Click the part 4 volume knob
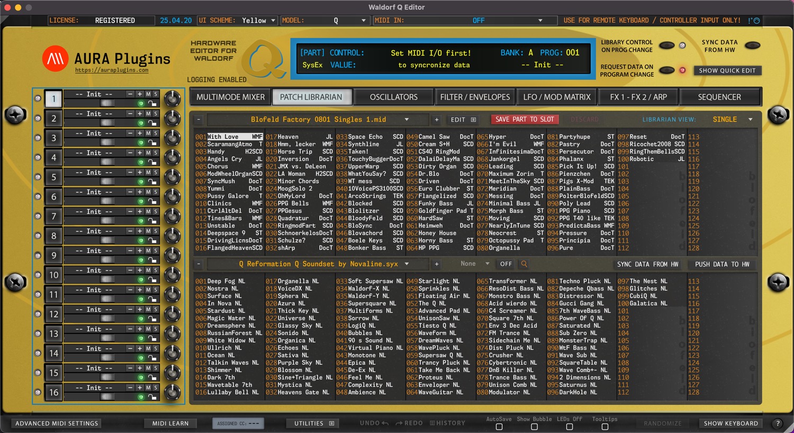794x433 pixels. [172, 157]
